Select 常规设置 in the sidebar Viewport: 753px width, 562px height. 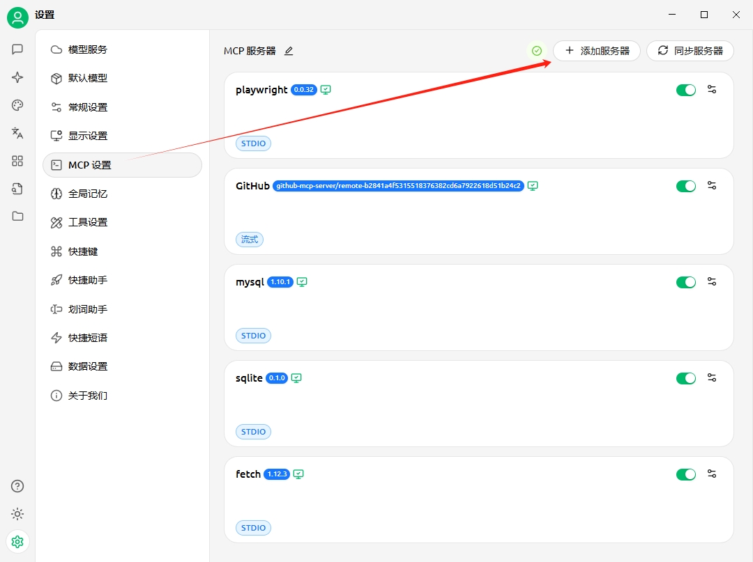[123, 107]
